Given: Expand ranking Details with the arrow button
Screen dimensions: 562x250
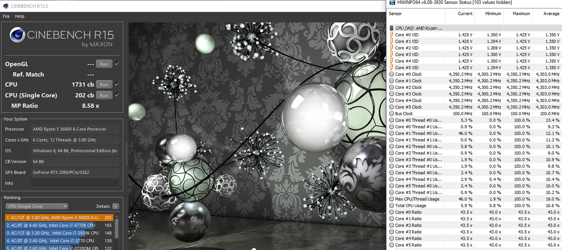Looking at the screenshot, I should tap(115, 206).
